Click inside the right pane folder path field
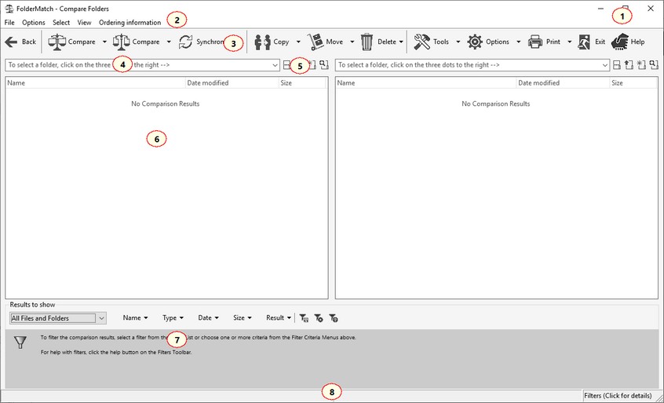This screenshot has height=403, width=664. 468,65
